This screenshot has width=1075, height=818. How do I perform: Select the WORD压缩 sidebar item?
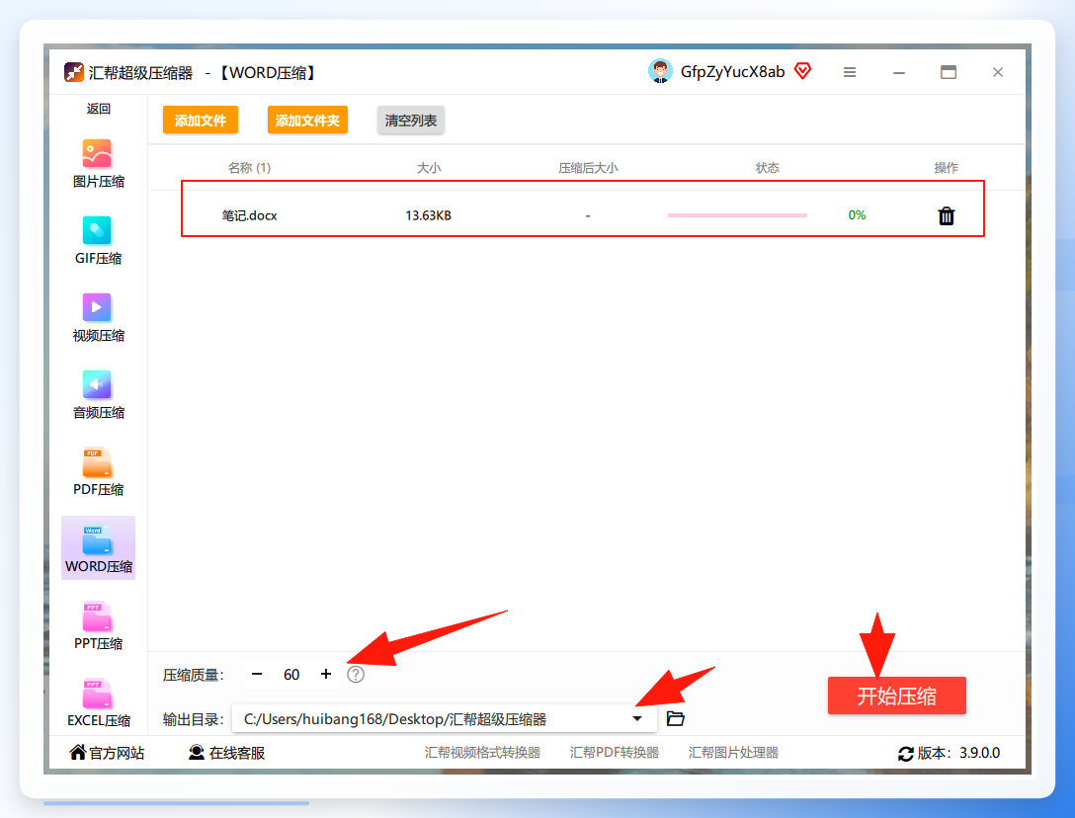(98, 548)
